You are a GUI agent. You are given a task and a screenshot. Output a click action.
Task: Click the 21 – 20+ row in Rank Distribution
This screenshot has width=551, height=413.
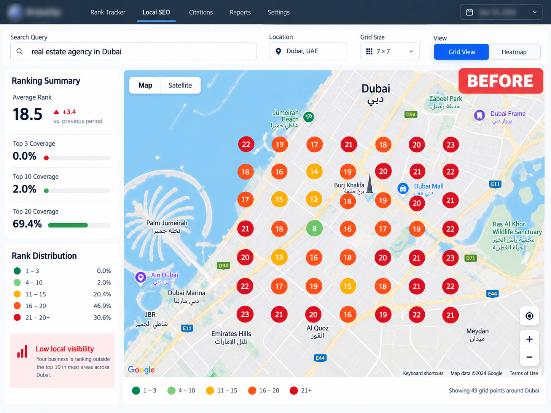pyautogui.click(x=62, y=318)
